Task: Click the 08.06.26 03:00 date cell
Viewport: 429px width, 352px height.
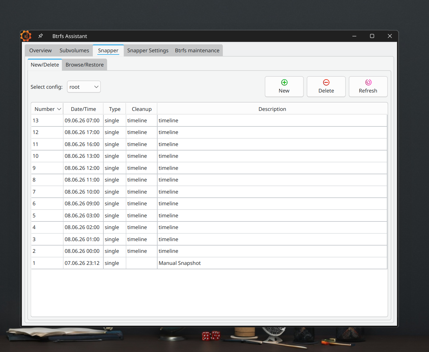Action: pyautogui.click(x=83, y=215)
